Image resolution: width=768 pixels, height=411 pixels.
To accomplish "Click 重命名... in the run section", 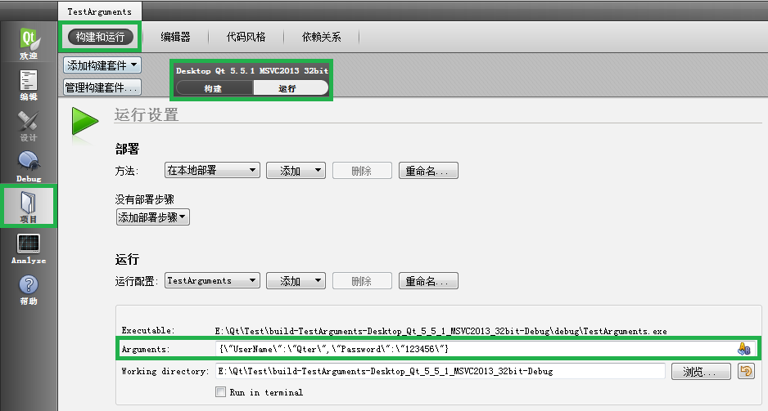I will [428, 281].
